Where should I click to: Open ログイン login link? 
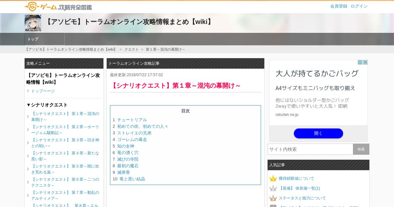coord(359,6)
